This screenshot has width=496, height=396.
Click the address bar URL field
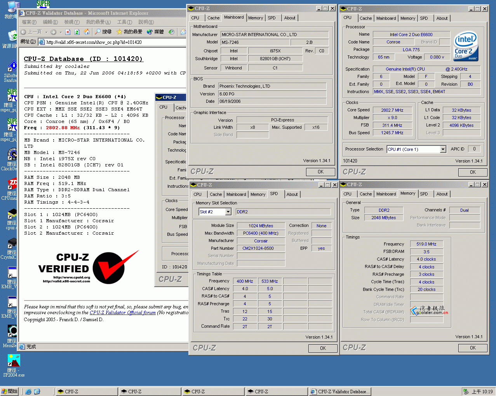tap(117, 42)
